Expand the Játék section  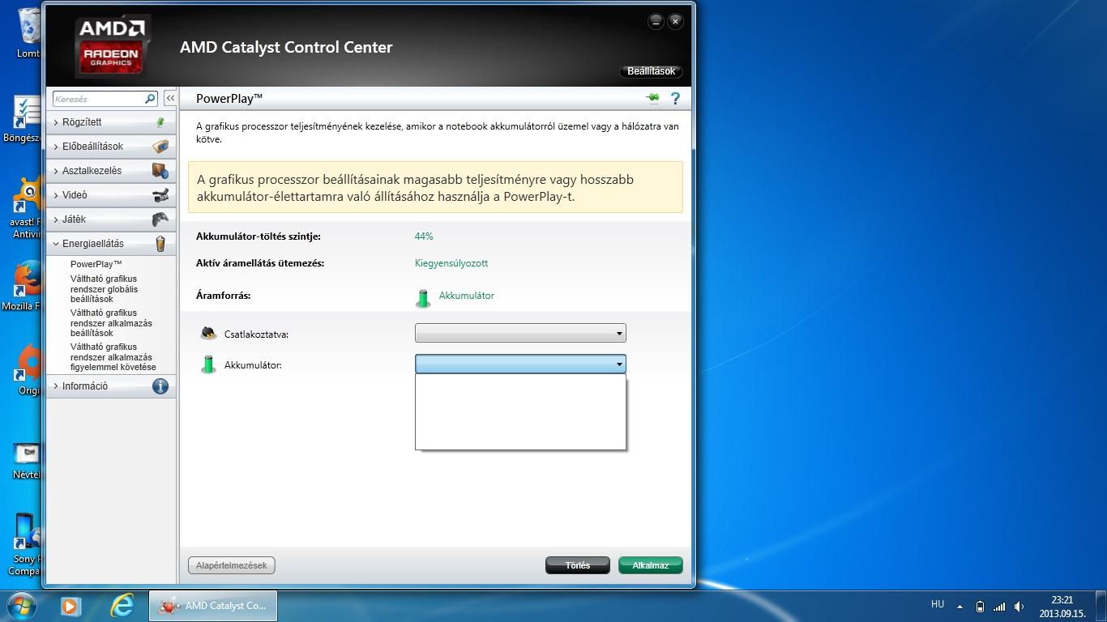pyautogui.click(x=111, y=219)
